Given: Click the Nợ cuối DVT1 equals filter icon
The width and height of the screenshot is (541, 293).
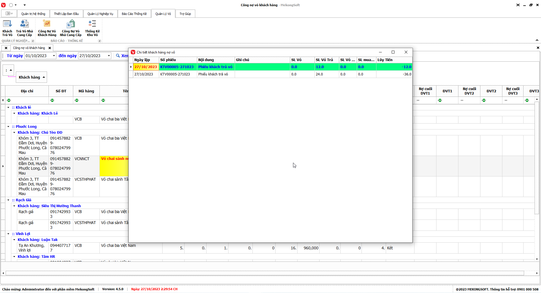Looking at the screenshot, I should coord(418,100).
